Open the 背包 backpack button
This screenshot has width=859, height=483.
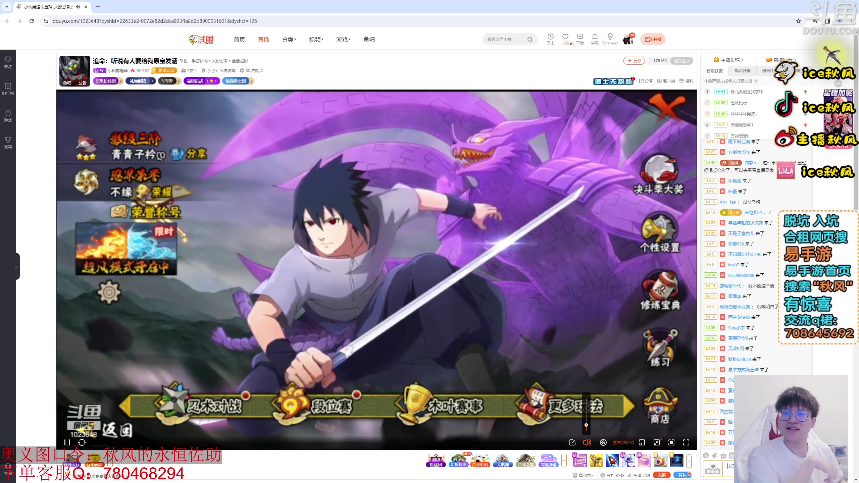[682, 475]
